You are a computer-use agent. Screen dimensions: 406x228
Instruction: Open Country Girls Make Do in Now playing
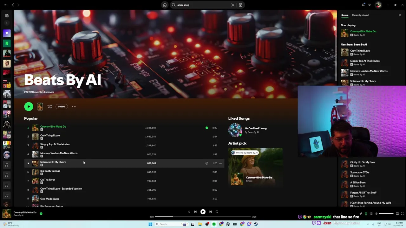(x=363, y=32)
